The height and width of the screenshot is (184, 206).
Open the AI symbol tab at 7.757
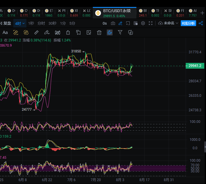[193, 13]
